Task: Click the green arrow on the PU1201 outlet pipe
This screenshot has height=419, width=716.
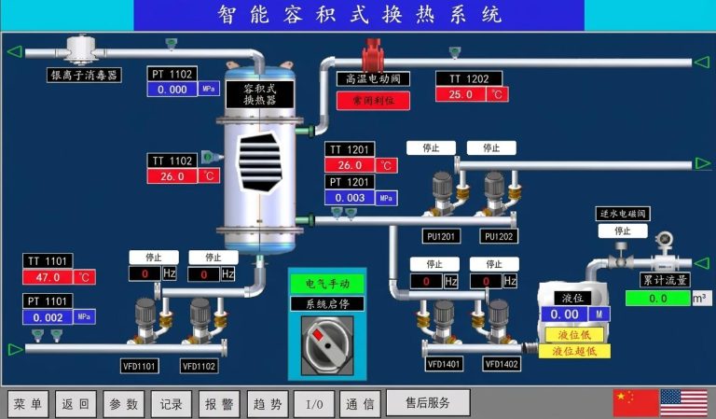Action: [702, 163]
